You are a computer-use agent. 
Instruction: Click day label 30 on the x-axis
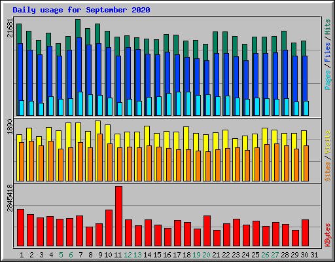[304, 255]
